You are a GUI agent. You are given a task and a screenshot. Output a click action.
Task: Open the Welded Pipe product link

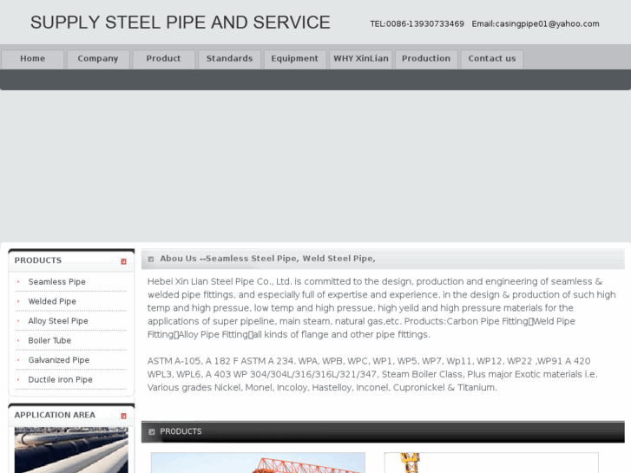tap(52, 301)
